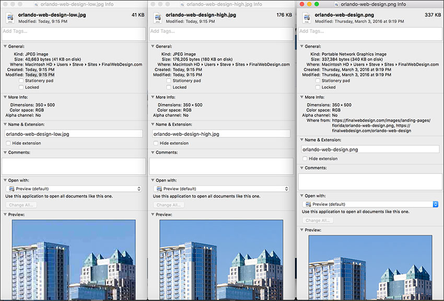This screenshot has width=444, height=301.
Task: Click the "Portable Network Graphics image" kind text
Action: 354,54
